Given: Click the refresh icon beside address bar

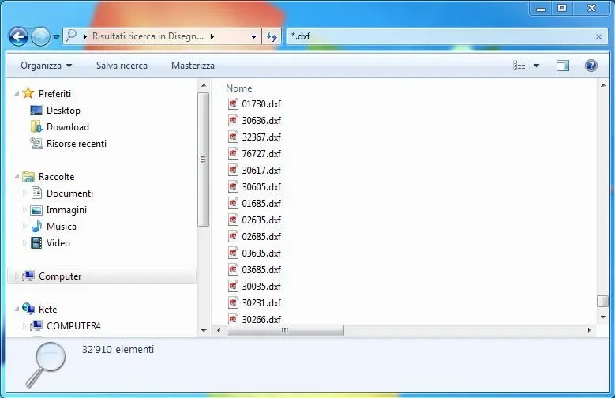Looking at the screenshot, I should tap(272, 36).
